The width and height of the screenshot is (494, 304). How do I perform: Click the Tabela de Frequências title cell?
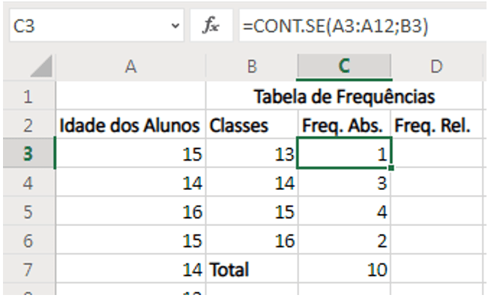tap(344, 97)
